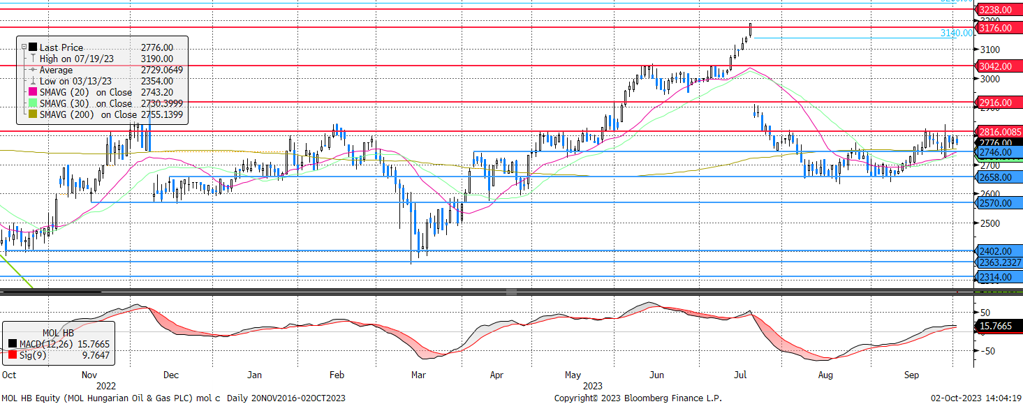Select the 3042.00 red level label
The height and width of the screenshot is (404, 1023).
tap(996, 66)
